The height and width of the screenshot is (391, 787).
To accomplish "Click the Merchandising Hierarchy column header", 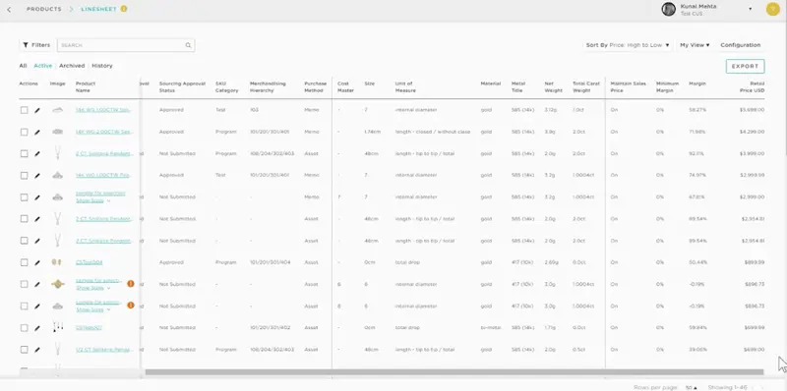I will click(268, 86).
